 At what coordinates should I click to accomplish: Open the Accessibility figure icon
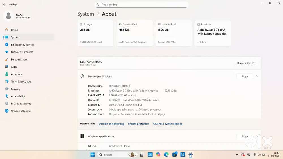pos(7,96)
